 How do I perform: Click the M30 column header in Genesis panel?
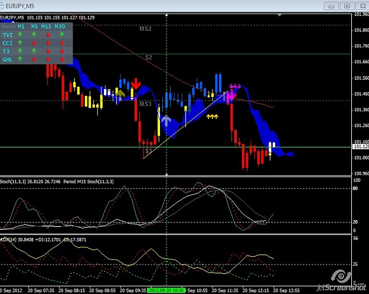pyautogui.click(x=60, y=27)
